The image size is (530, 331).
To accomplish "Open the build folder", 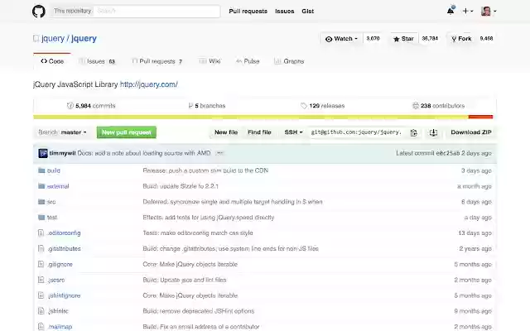I will 54,170.
